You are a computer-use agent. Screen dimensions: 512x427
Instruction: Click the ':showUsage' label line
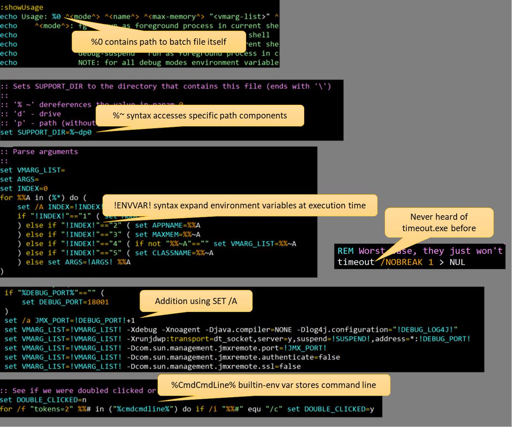pyautogui.click(x=22, y=7)
